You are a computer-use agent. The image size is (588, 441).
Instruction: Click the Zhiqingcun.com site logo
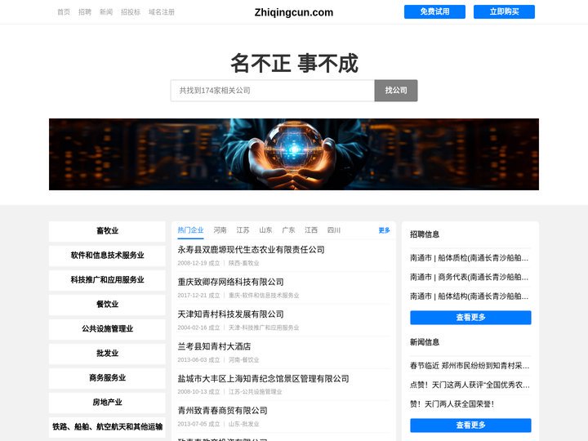pyautogui.click(x=294, y=12)
